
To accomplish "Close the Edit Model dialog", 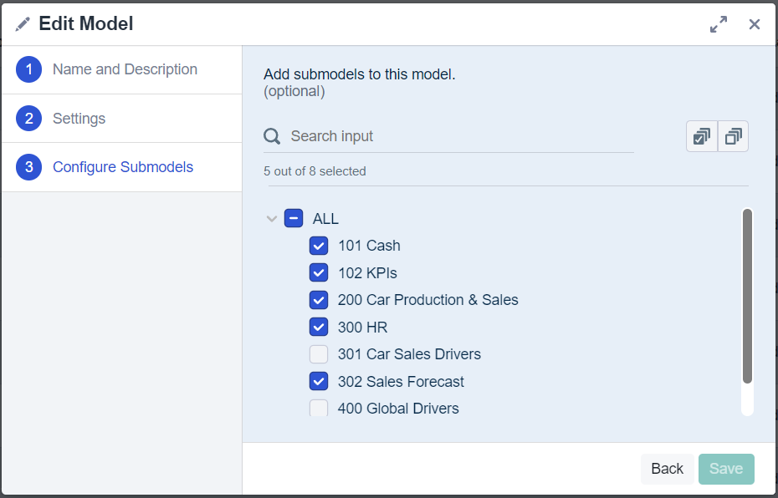I will pos(755,24).
